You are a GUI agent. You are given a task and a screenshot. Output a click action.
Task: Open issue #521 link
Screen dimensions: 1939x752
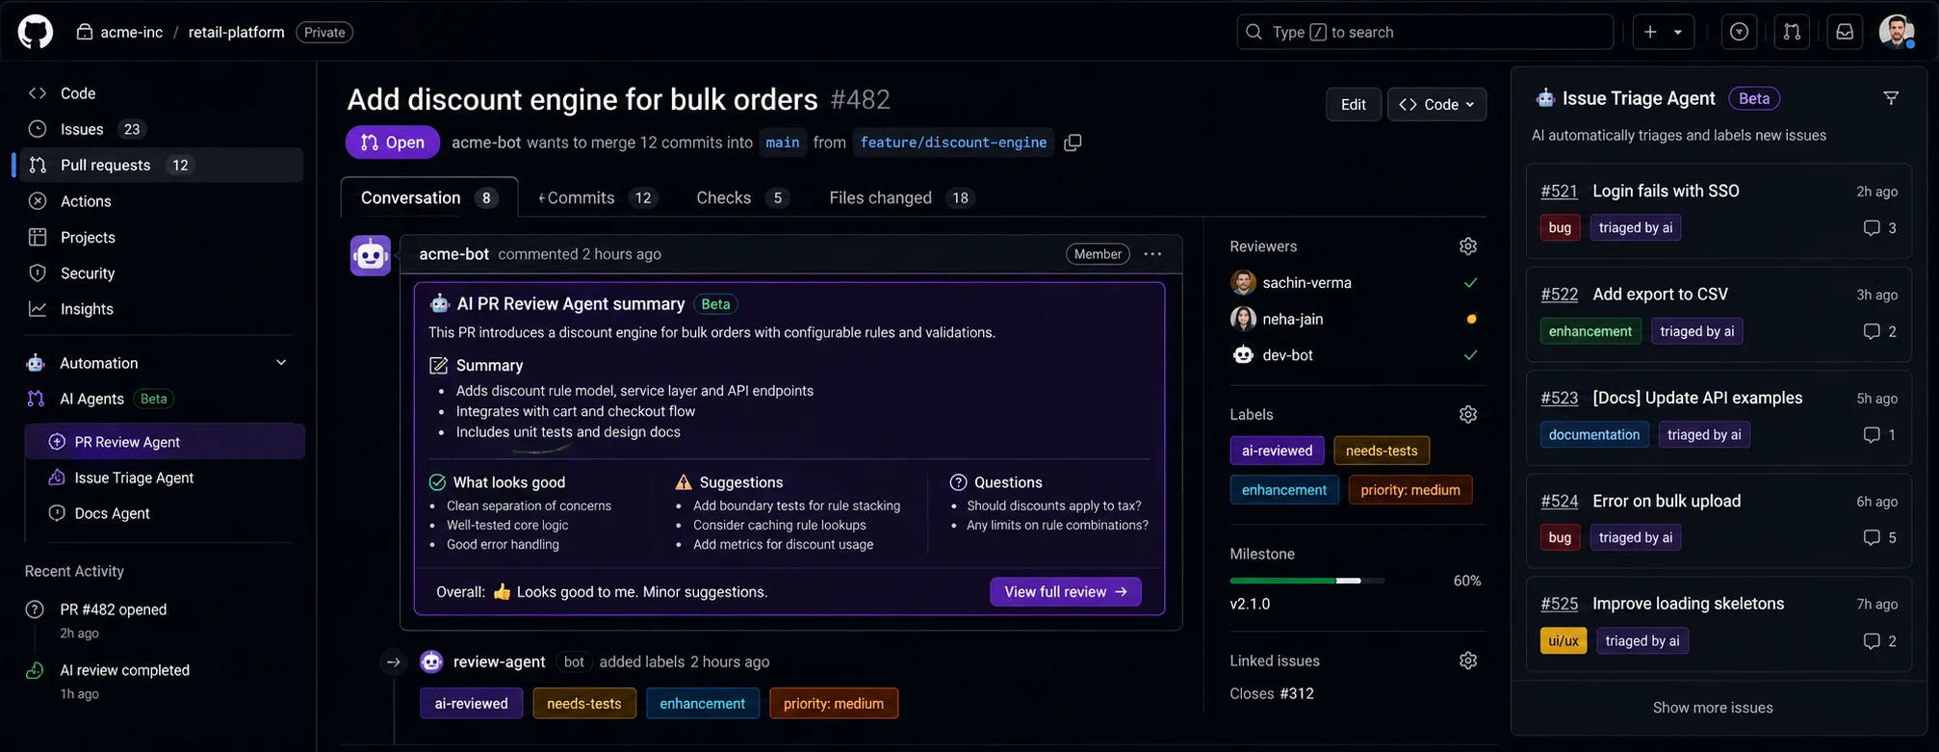click(1559, 191)
